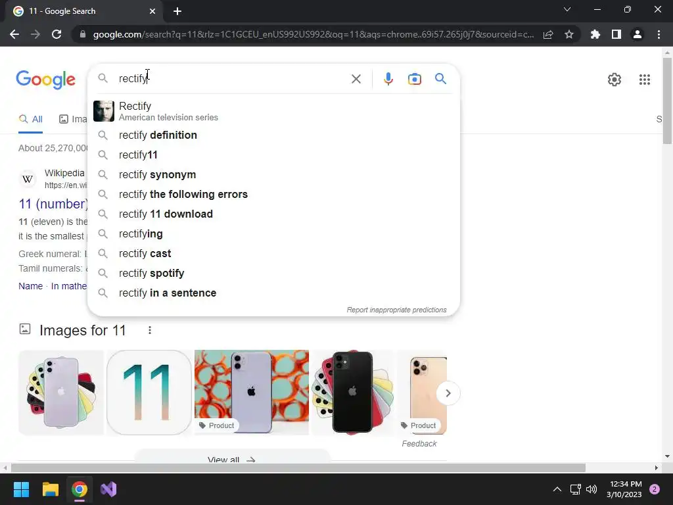The width and height of the screenshot is (673, 505).
Task: Open the Windows Start menu
Action: tap(21, 489)
